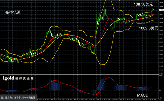The height and width of the screenshot is (101, 164).
Task: Click the 领峰贵金属 brand text
Action: pos(24,79)
